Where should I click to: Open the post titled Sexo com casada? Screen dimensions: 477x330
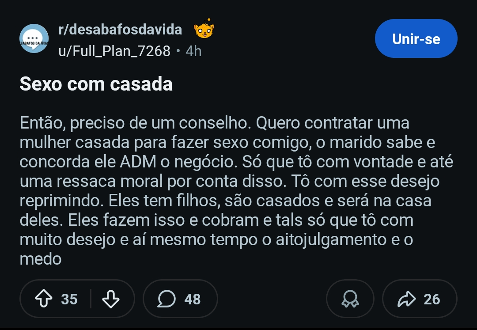[96, 84]
